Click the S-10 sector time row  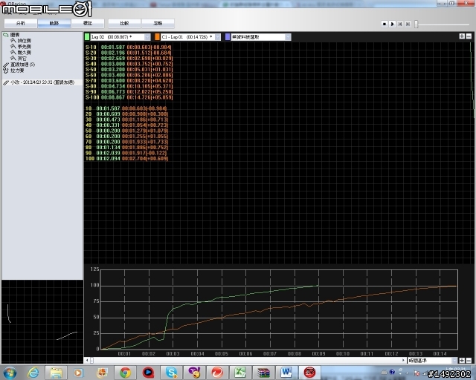click(129, 47)
